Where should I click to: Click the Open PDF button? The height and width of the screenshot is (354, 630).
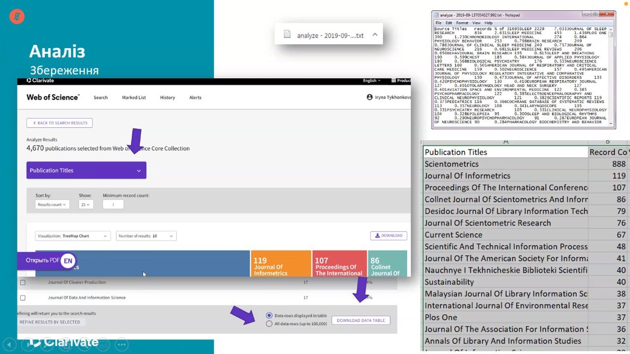click(x=42, y=261)
